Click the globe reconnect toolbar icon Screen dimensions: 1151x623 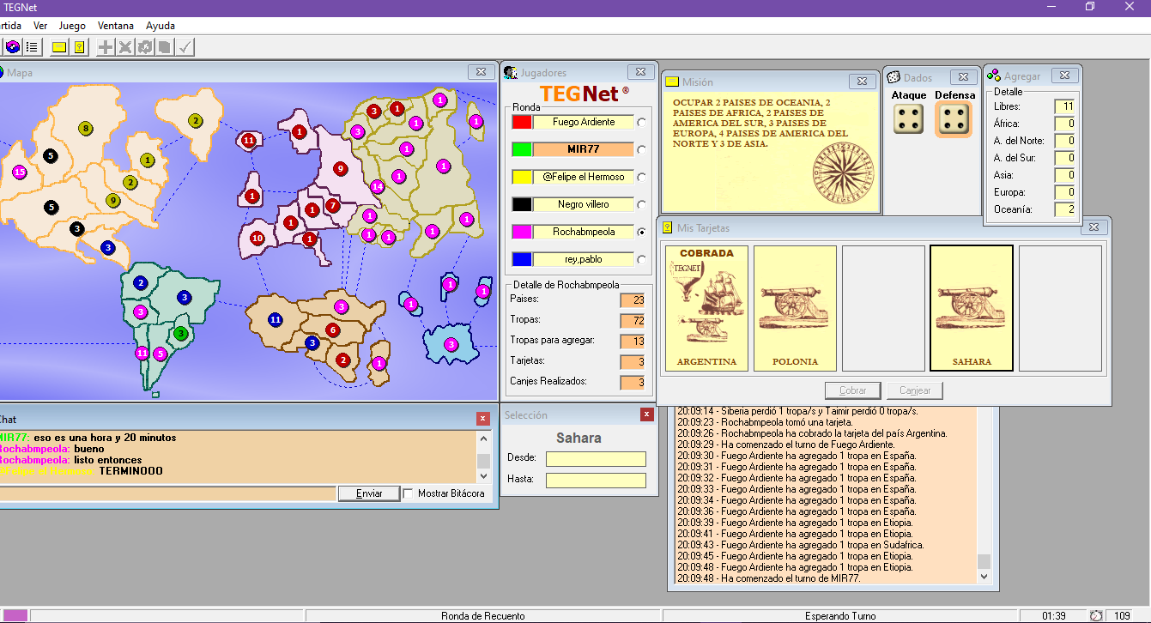coord(13,46)
